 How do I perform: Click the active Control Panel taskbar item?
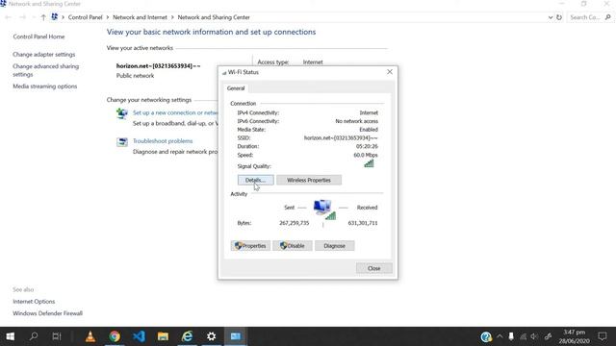(236, 336)
